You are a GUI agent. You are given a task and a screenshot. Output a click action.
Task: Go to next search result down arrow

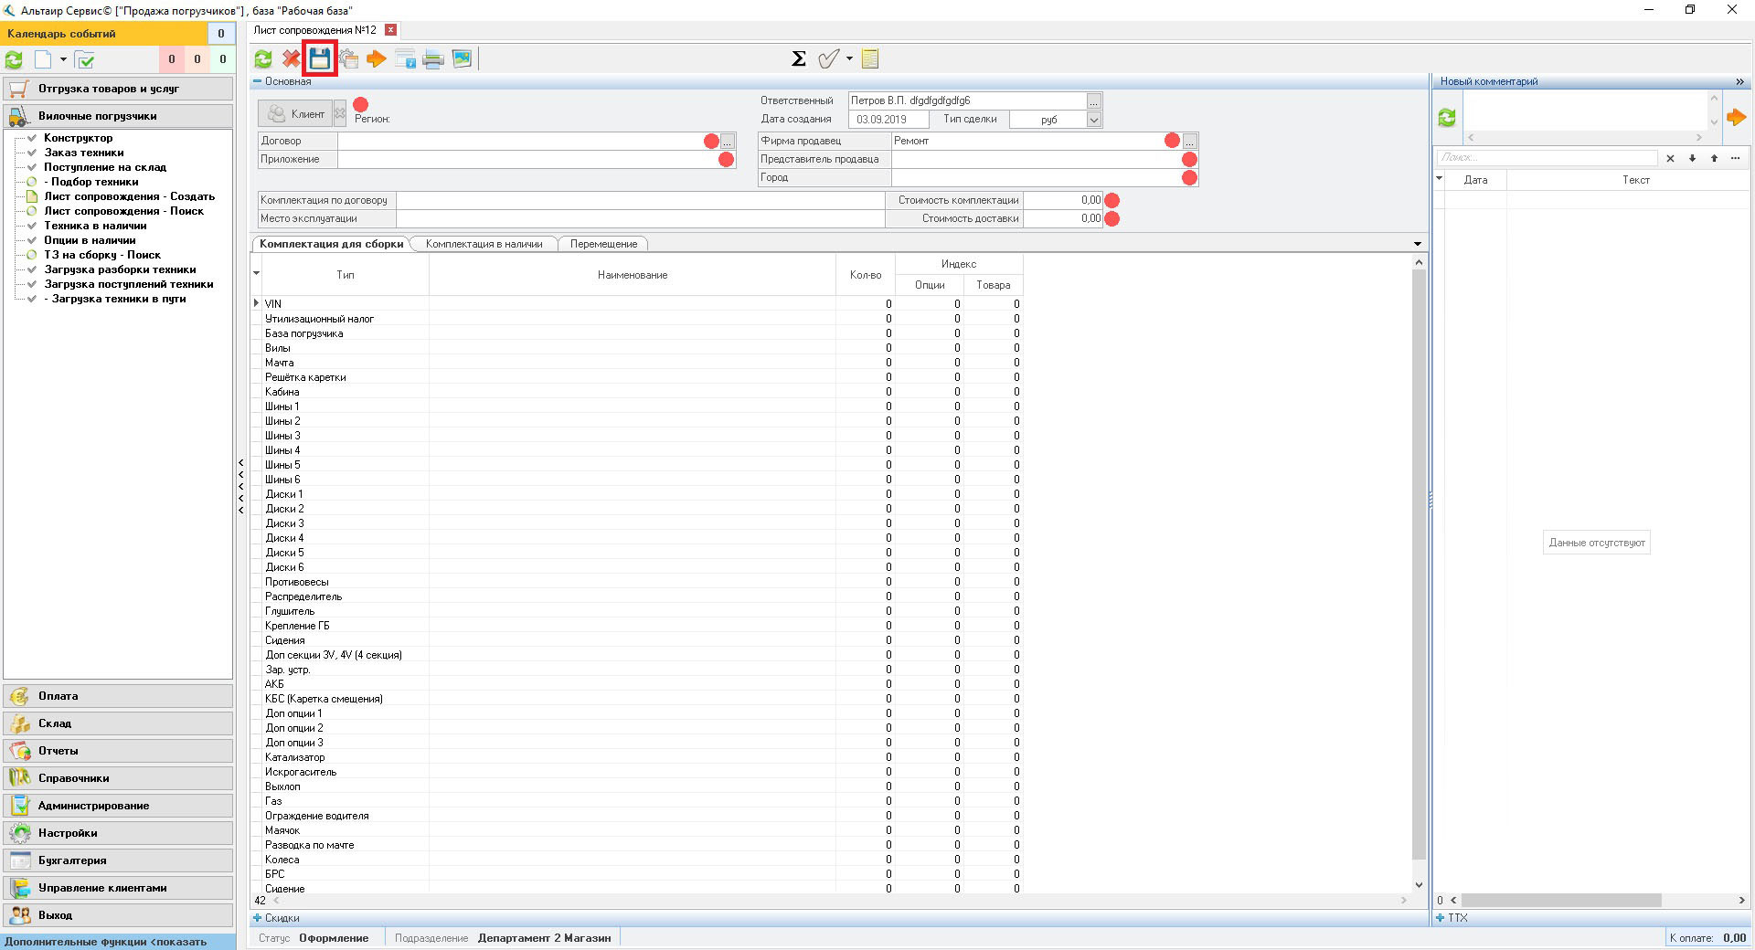1692,158
